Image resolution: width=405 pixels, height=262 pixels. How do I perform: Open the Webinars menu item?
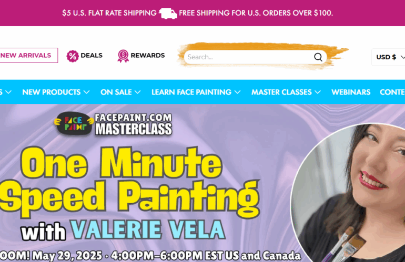coord(351,92)
